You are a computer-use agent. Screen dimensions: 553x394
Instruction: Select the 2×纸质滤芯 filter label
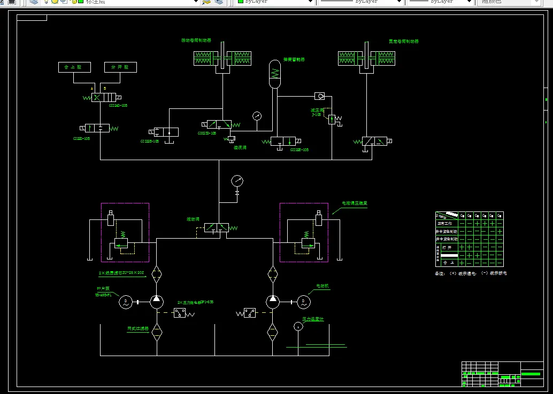click(121, 273)
